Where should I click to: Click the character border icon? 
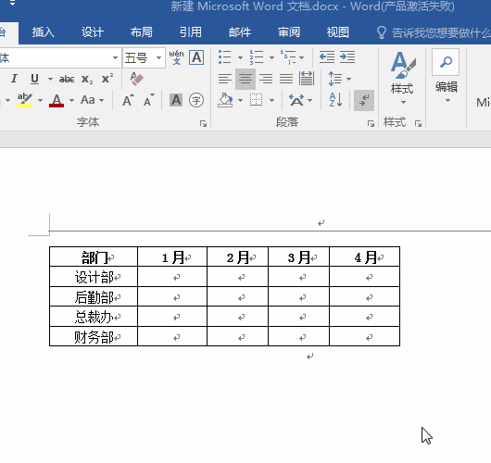click(196, 57)
